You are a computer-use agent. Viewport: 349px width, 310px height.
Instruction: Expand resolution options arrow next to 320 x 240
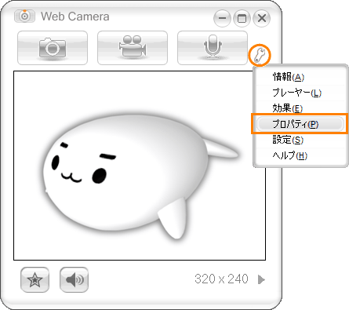(261, 279)
